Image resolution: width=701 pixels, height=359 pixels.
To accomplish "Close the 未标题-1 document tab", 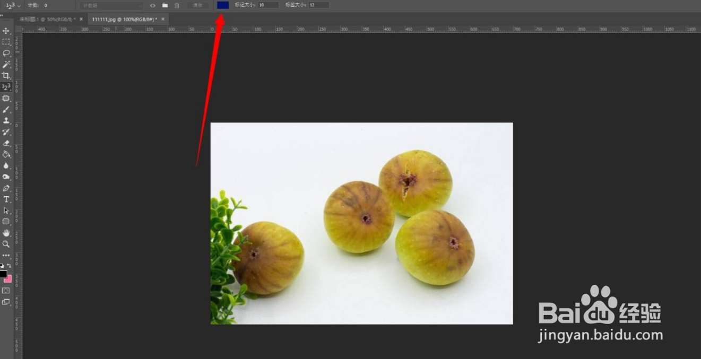I will tap(81, 19).
